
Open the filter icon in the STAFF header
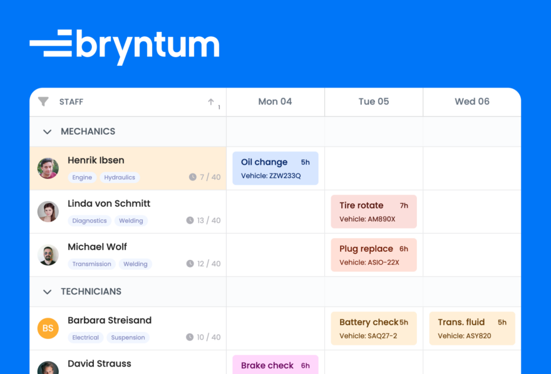43,101
